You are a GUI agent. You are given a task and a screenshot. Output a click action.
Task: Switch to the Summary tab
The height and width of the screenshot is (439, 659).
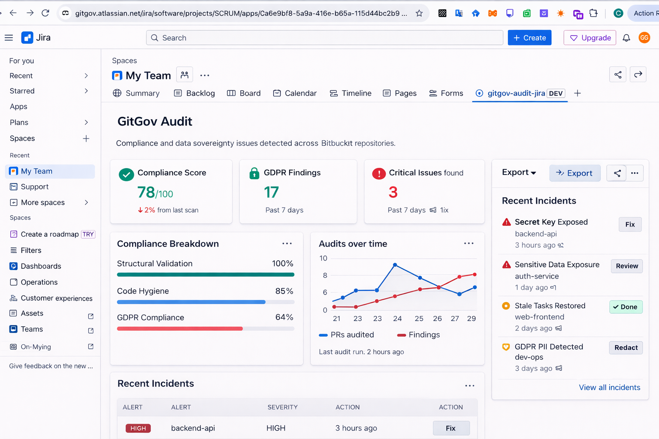click(136, 93)
